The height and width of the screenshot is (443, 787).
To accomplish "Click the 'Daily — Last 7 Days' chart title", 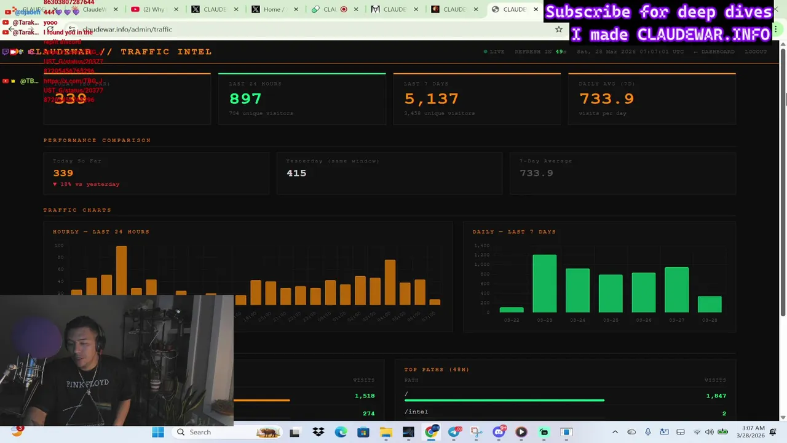I will pyautogui.click(x=514, y=232).
